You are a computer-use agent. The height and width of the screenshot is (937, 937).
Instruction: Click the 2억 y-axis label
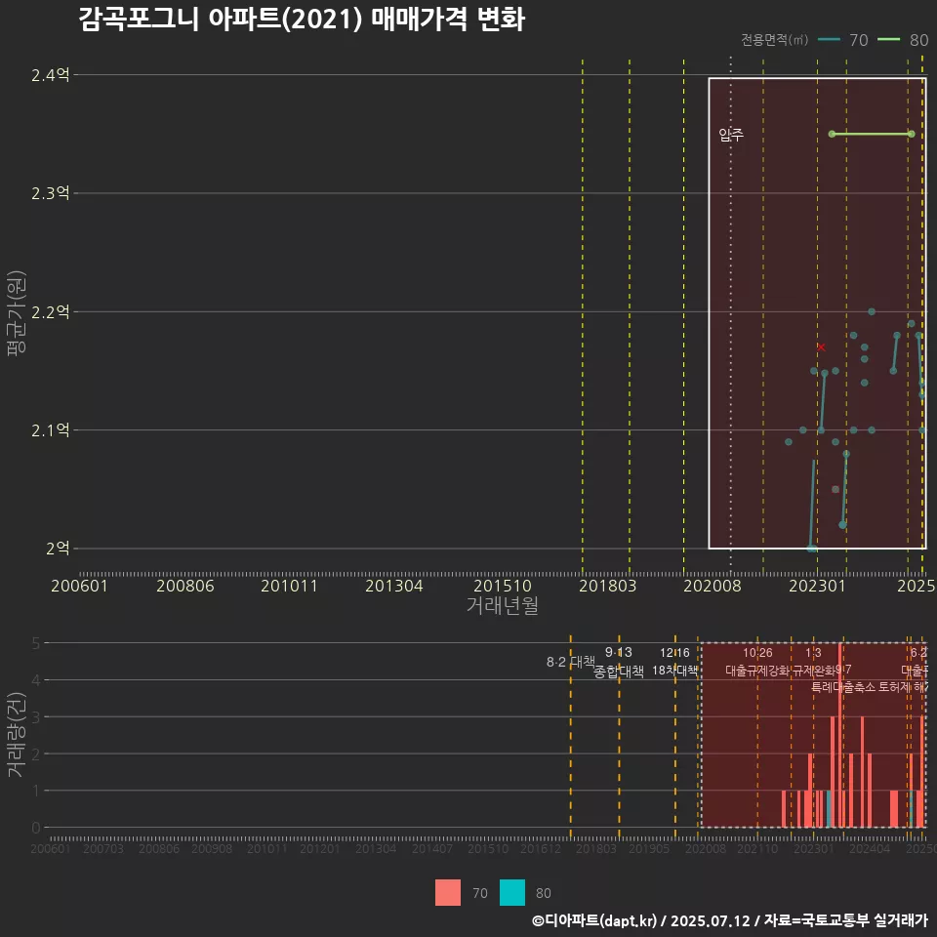pyautogui.click(x=58, y=549)
